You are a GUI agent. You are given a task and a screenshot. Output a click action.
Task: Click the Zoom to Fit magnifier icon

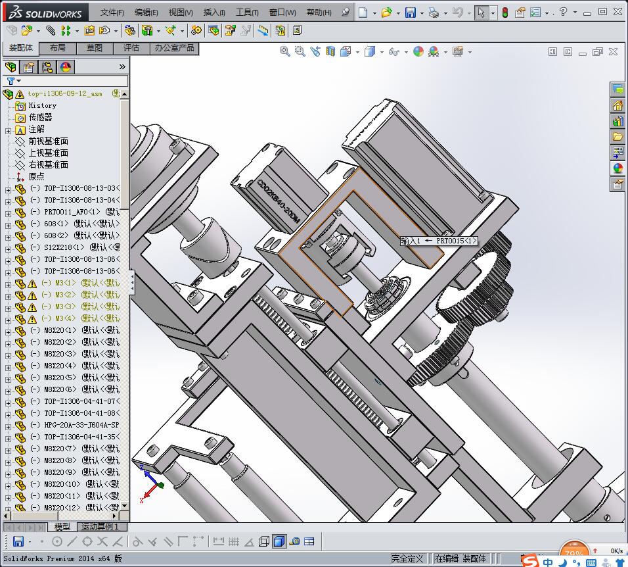284,51
